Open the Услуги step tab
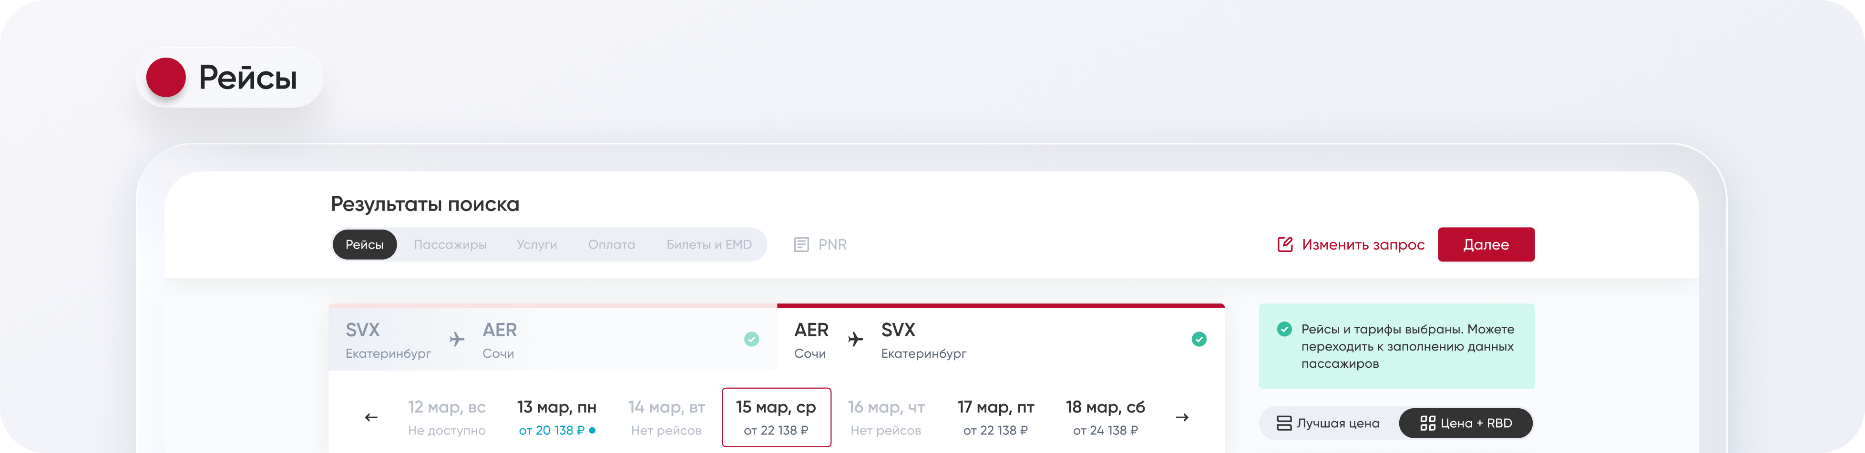 pos(537,244)
